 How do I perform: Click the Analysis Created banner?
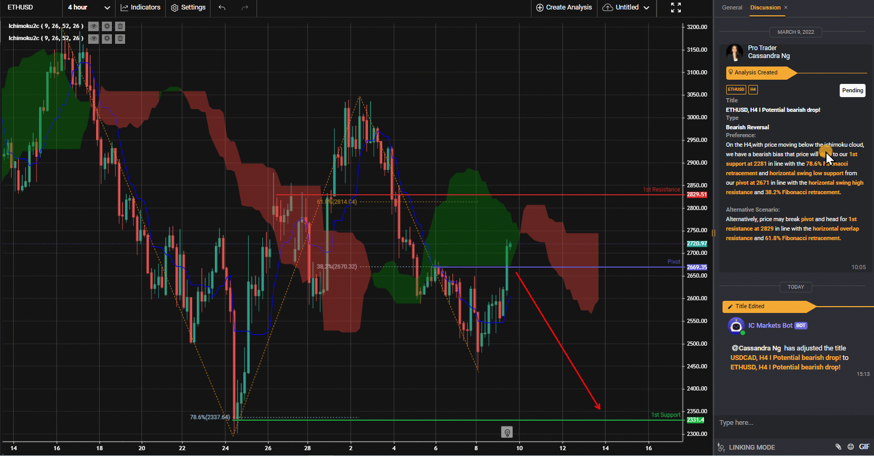pos(760,72)
